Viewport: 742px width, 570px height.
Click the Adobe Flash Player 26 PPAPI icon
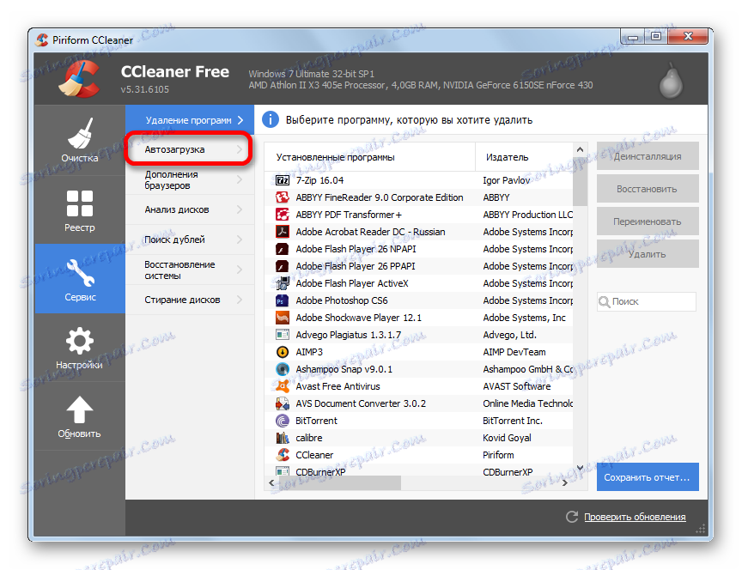[x=283, y=266]
